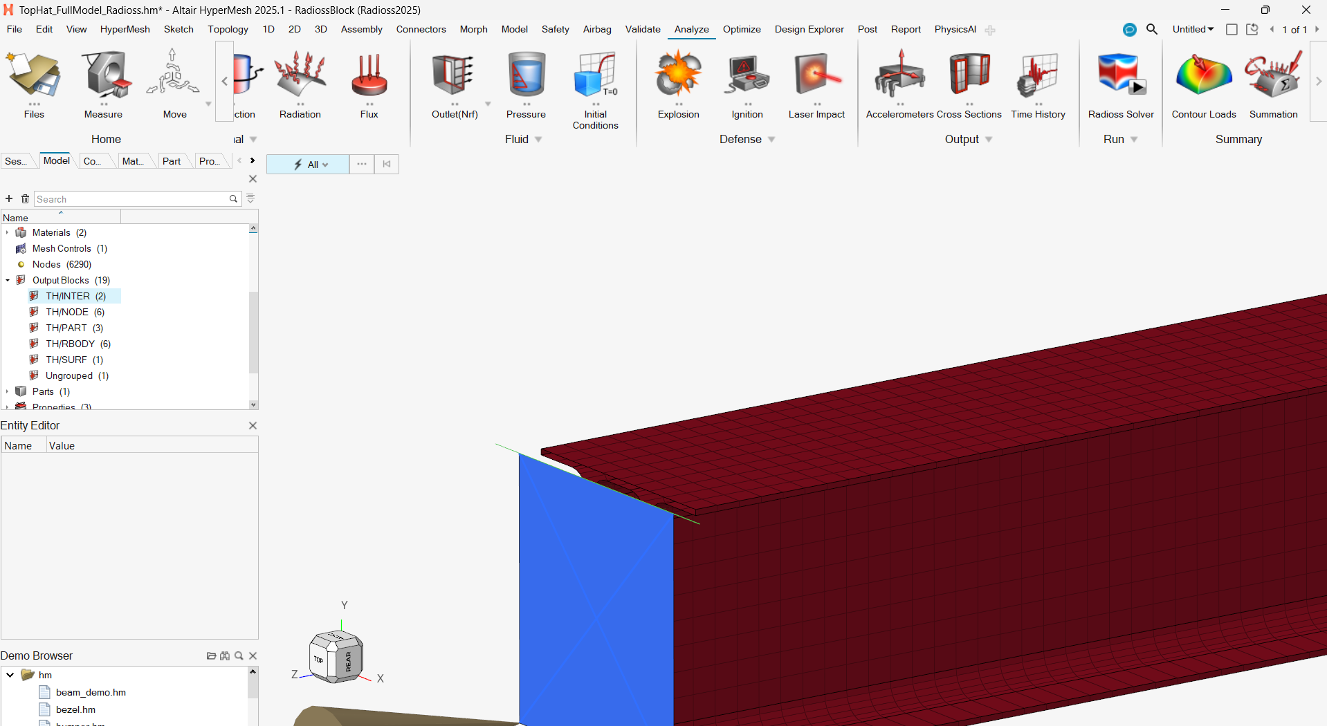This screenshot has width=1327, height=726.
Task: Open the Ignition tool
Action: pos(747,84)
